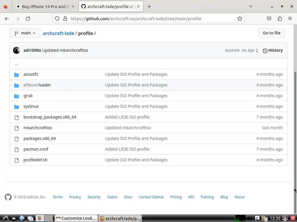
Task: Switch to Customize Look taskbar window
Action: [76, 218]
